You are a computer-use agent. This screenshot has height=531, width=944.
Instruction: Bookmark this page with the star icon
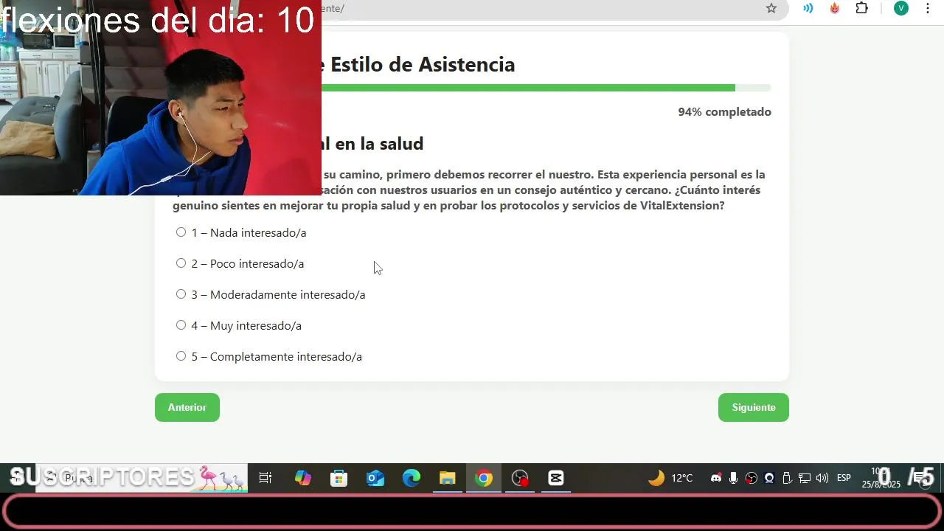click(771, 8)
